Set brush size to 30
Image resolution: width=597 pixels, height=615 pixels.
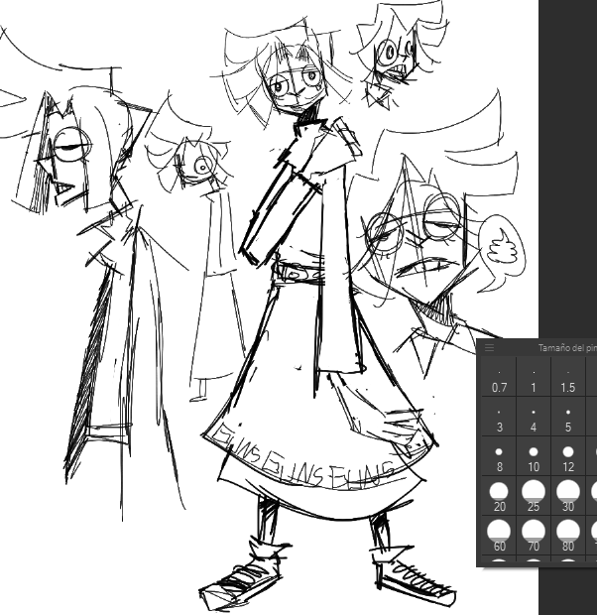568,496
